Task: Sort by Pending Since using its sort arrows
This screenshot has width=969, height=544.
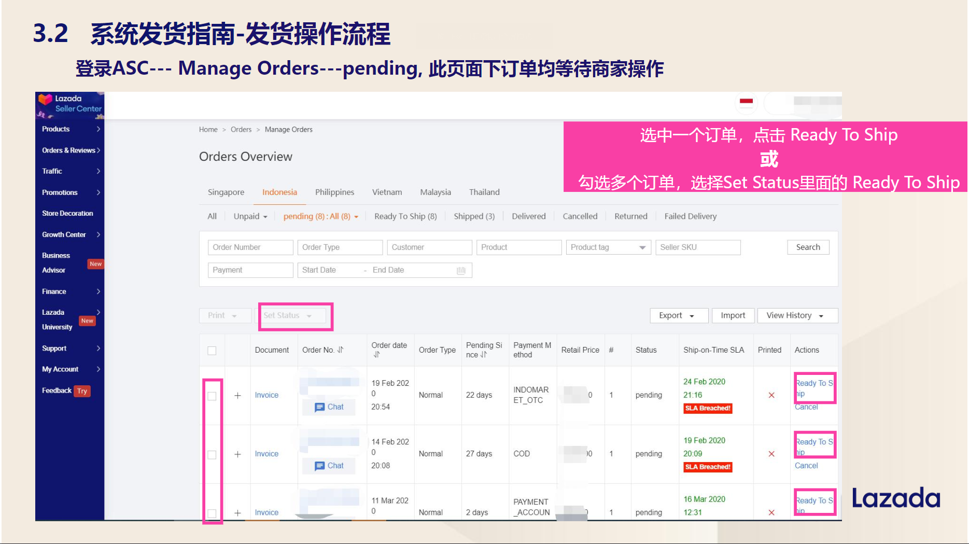Action: point(483,355)
